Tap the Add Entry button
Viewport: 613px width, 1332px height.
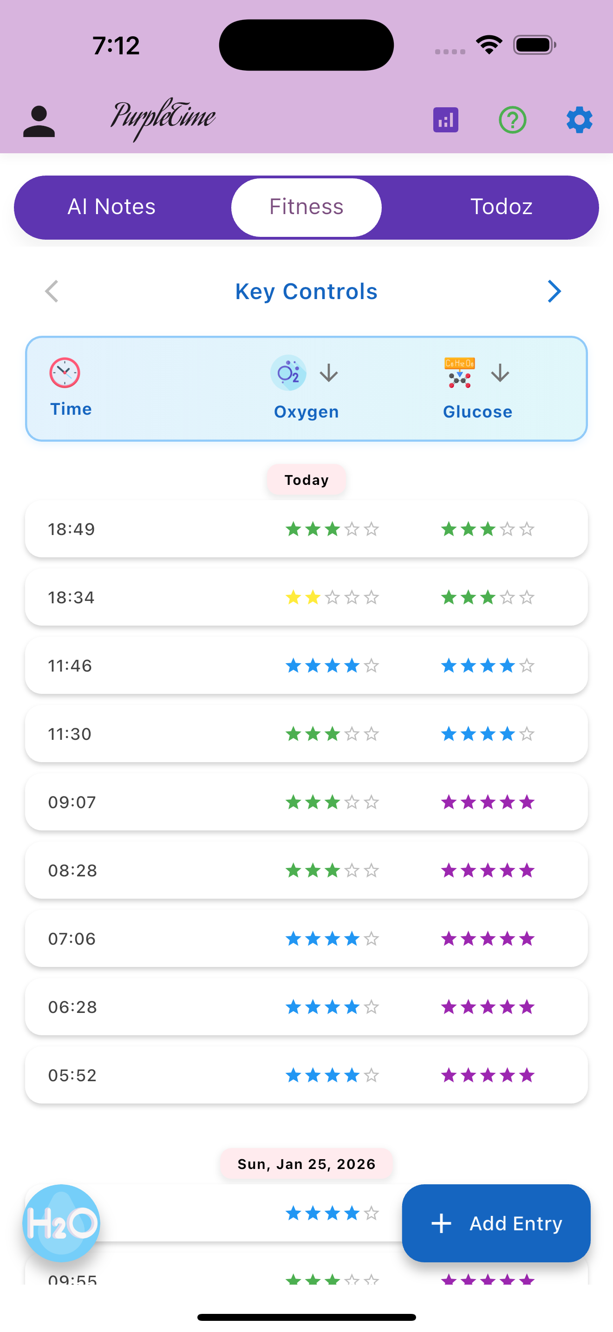[496, 1223]
